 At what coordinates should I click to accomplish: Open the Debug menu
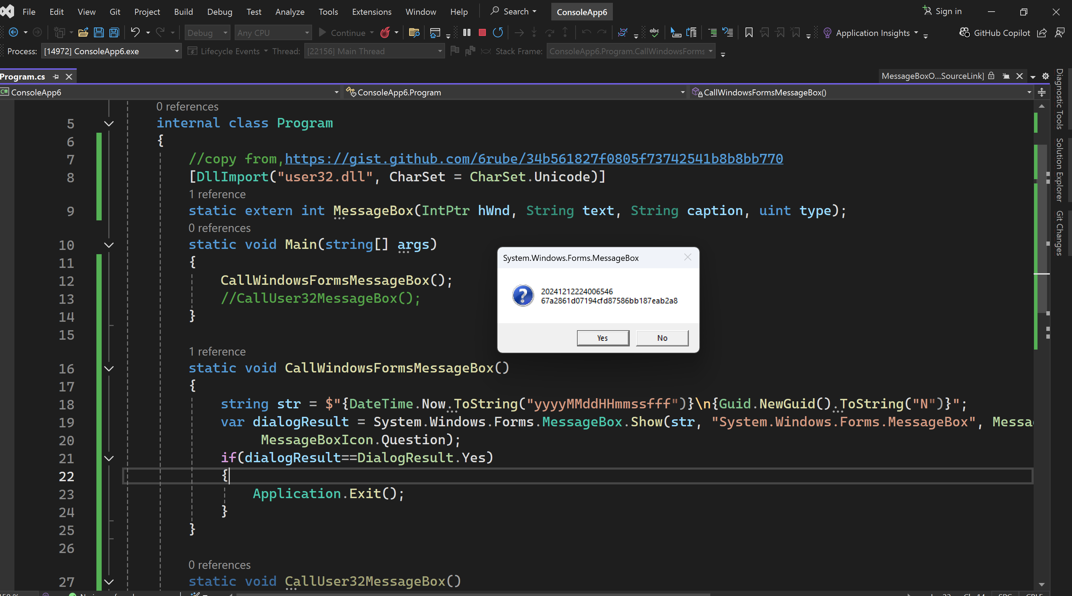tap(219, 12)
